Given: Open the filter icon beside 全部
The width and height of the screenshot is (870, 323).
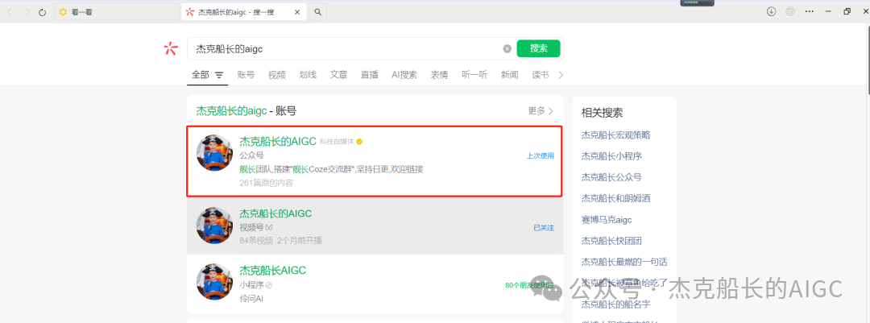Looking at the screenshot, I should coord(219,75).
